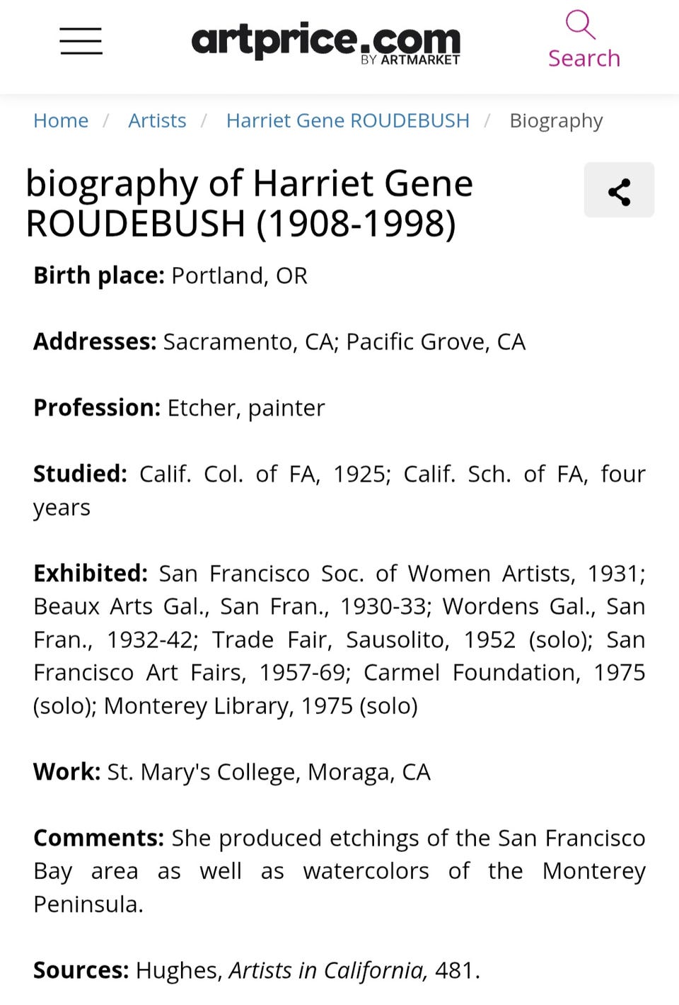Open the Artists breadcrumb link
Screen dimensions: 679x1005
[x=157, y=120]
